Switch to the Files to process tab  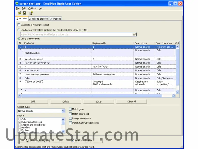pyautogui.click(x=39, y=19)
